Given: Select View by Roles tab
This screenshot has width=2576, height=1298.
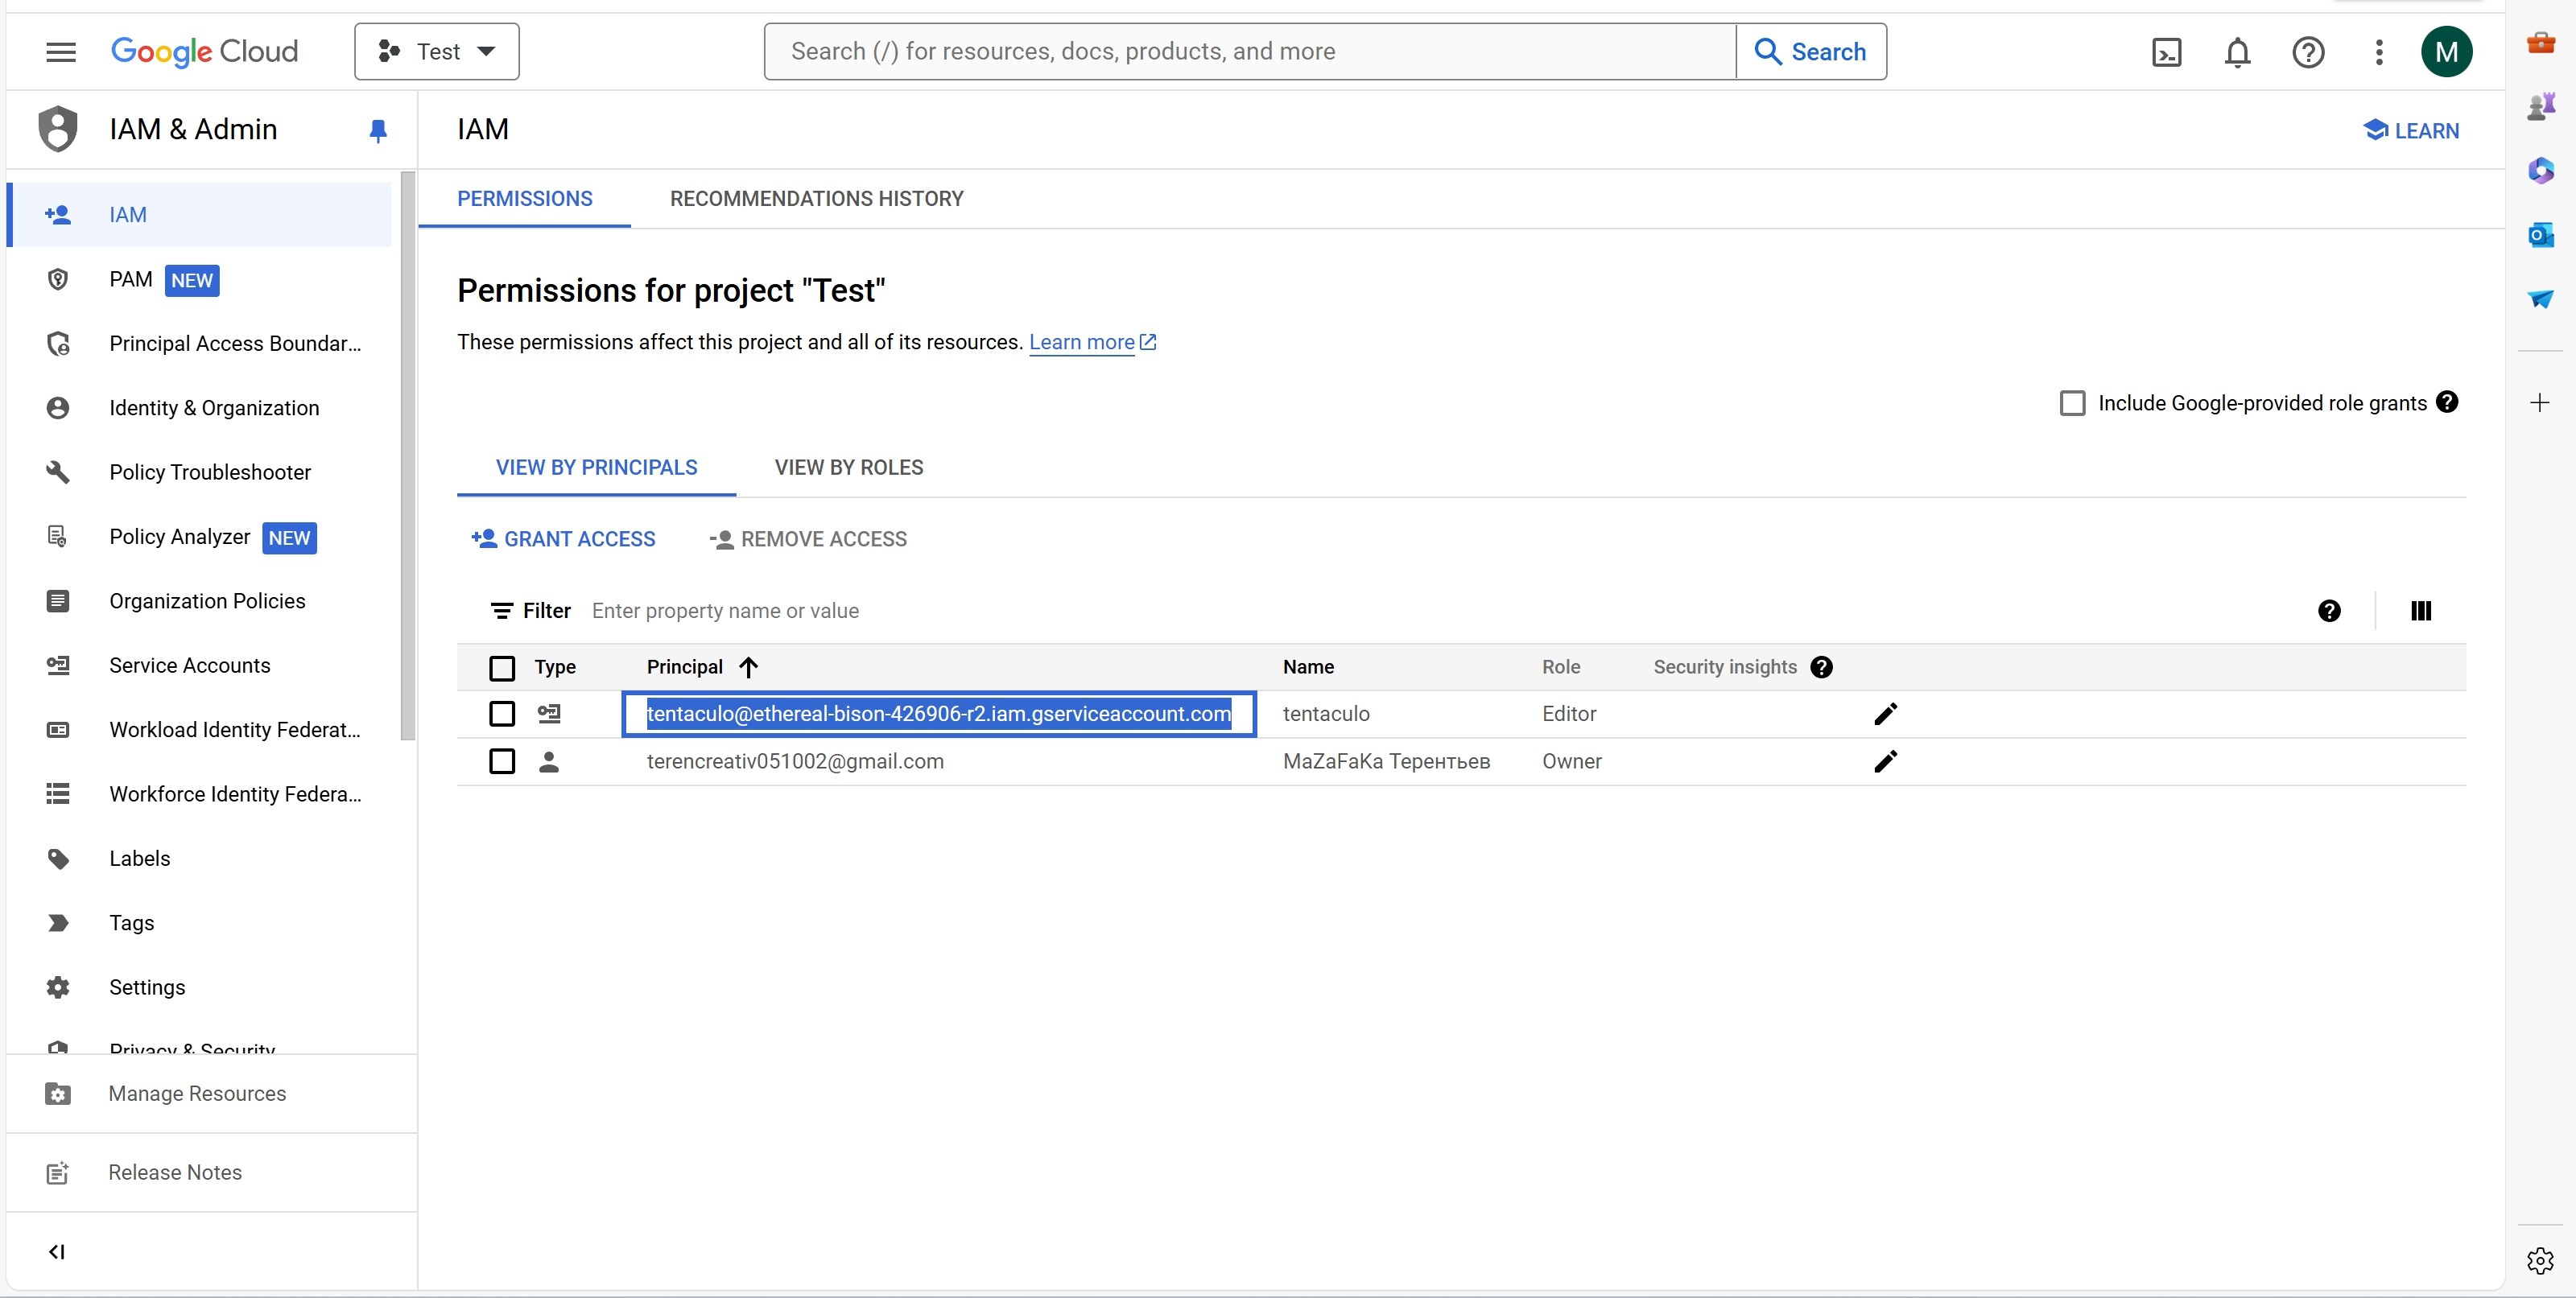Looking at the screenshot, I should pos(848,468).
